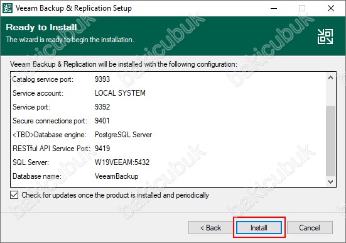The height and width of the screenshot is (243, 346).
Task: Toggle the Check for updates checkbox
Action: click(x=14, y=195)
